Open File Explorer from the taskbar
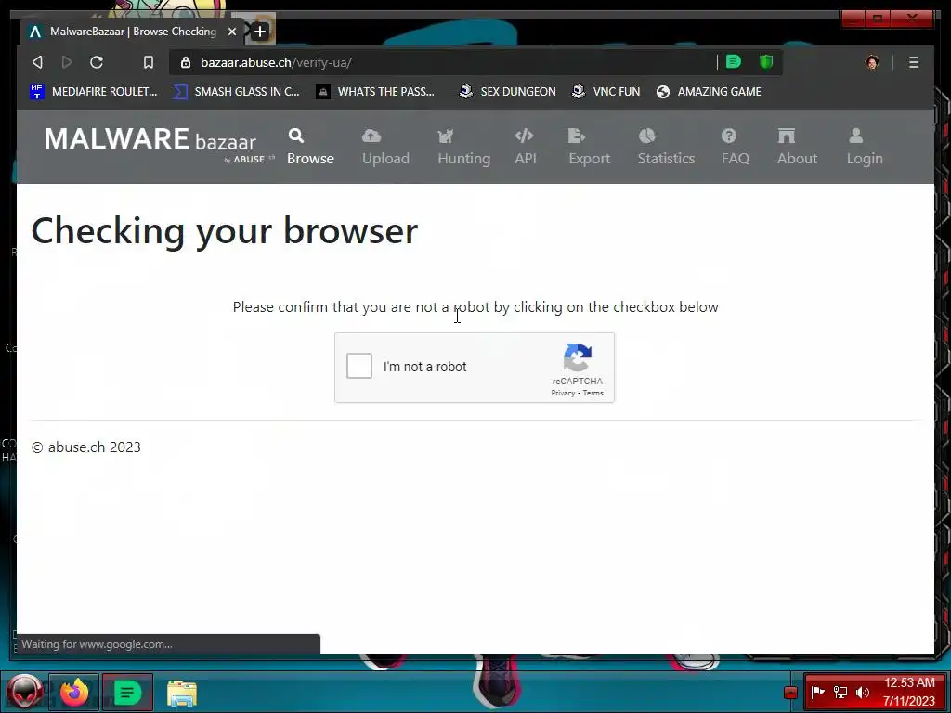Image resolution: width=951 pixels, height=713 pixels. (x=181, y=694)
